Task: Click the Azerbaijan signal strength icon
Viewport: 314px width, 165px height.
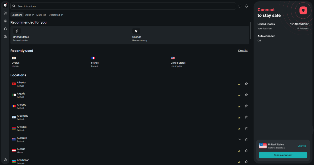Action: point(239,162)
